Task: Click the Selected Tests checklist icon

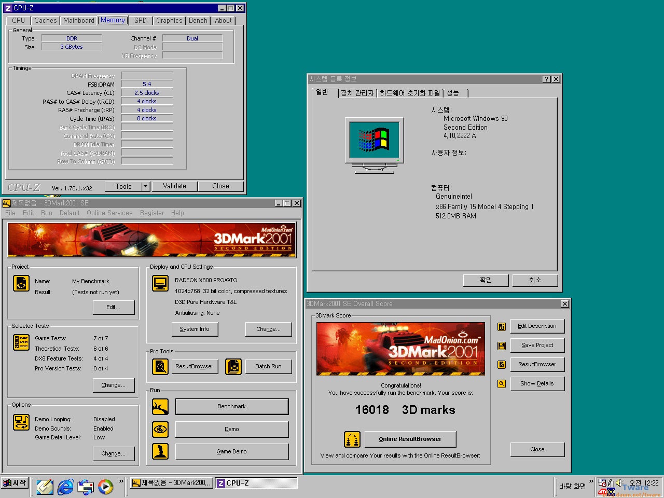Action: pyautogui.click(x=21, y=342)
